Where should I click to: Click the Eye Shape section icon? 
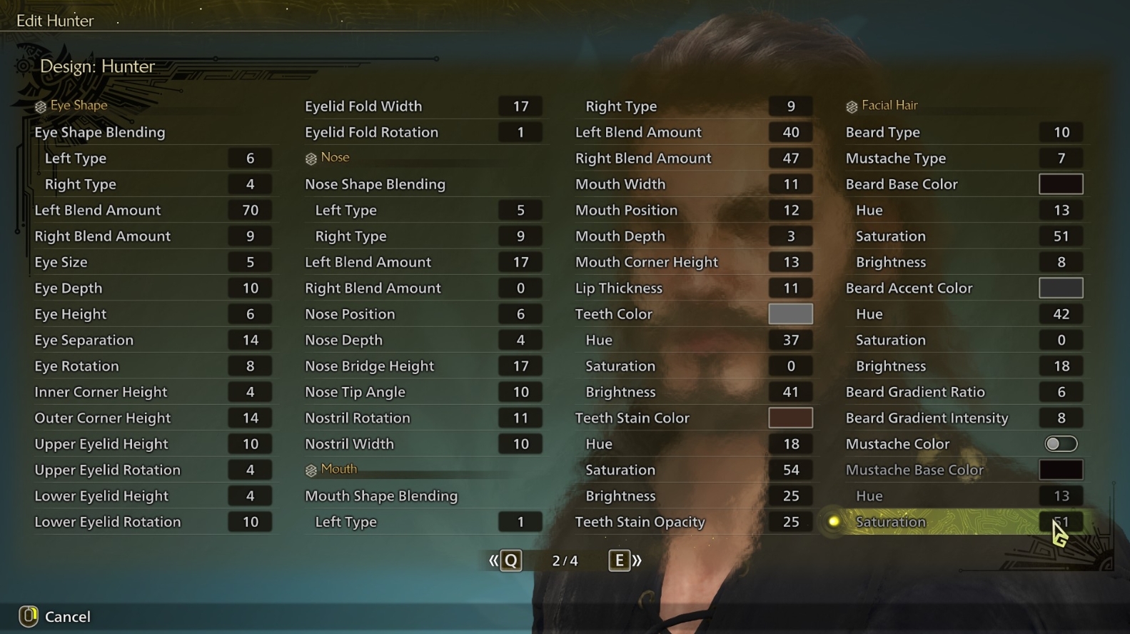[41, 106]
